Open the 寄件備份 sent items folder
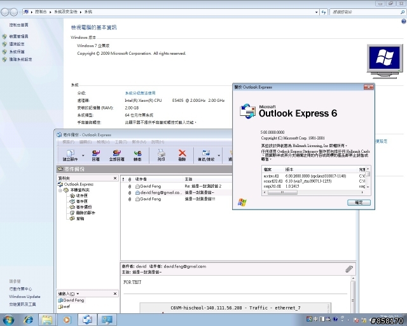407x326 pixels. click(x=83, y=207)
